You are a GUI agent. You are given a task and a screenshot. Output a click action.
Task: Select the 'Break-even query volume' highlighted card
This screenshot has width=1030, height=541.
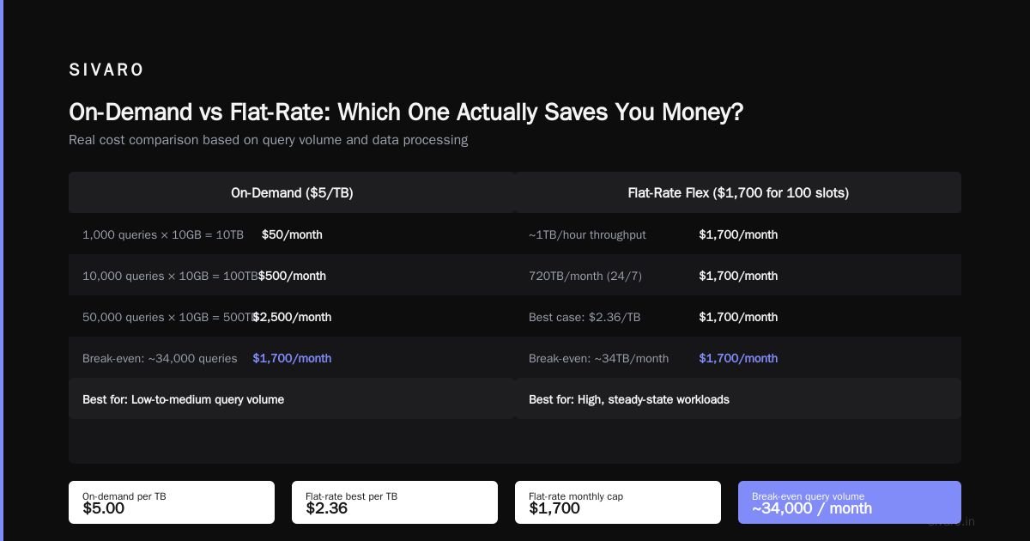(x=850, y=502)
